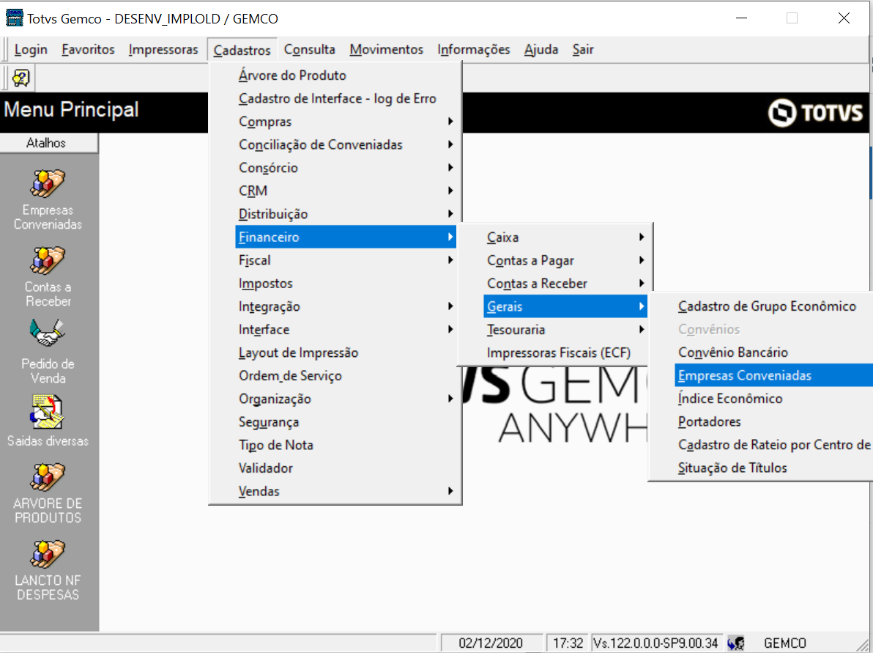Select Empresas Conveniadas in Gerais submenu
The width and height of the screenshot is (873, 653).
(773, 375)
